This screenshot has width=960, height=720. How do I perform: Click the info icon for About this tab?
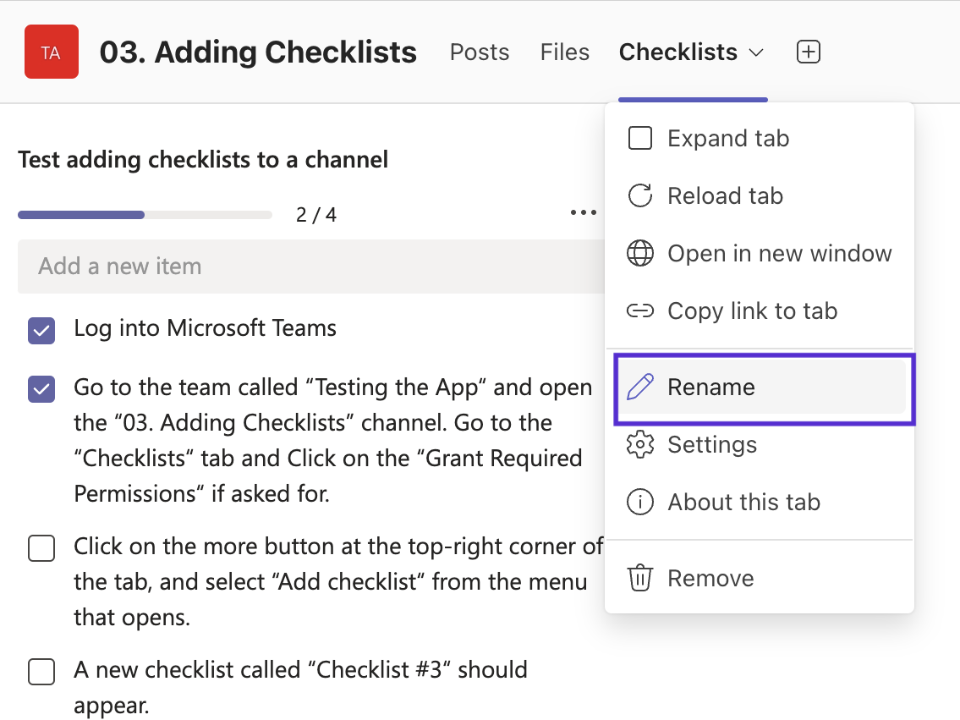click(x=640, y=503)
